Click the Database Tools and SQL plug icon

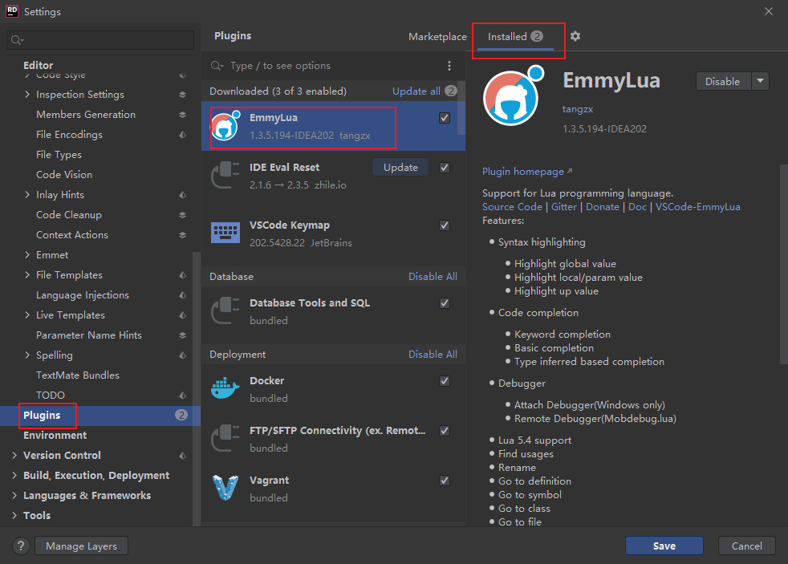(x=225, y=310)
